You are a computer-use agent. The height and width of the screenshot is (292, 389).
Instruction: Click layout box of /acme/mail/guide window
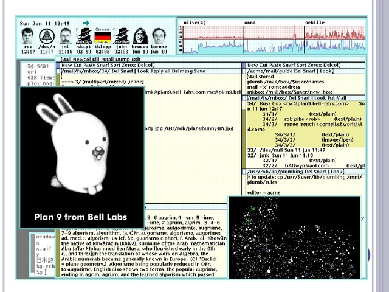[244, 71]
